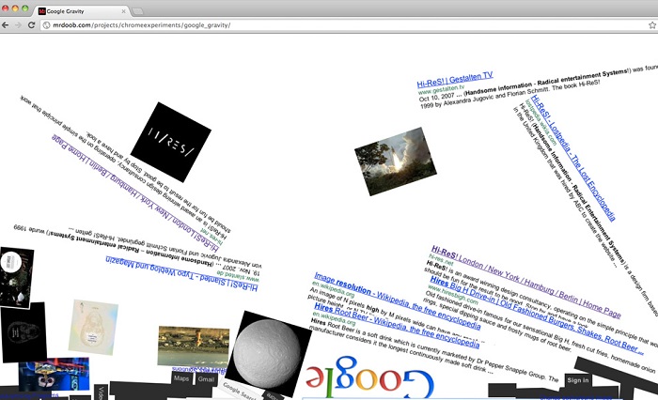Open Hires Big H Drive-in result link
This screenshot has height=400, width=658.
(537, 315)
